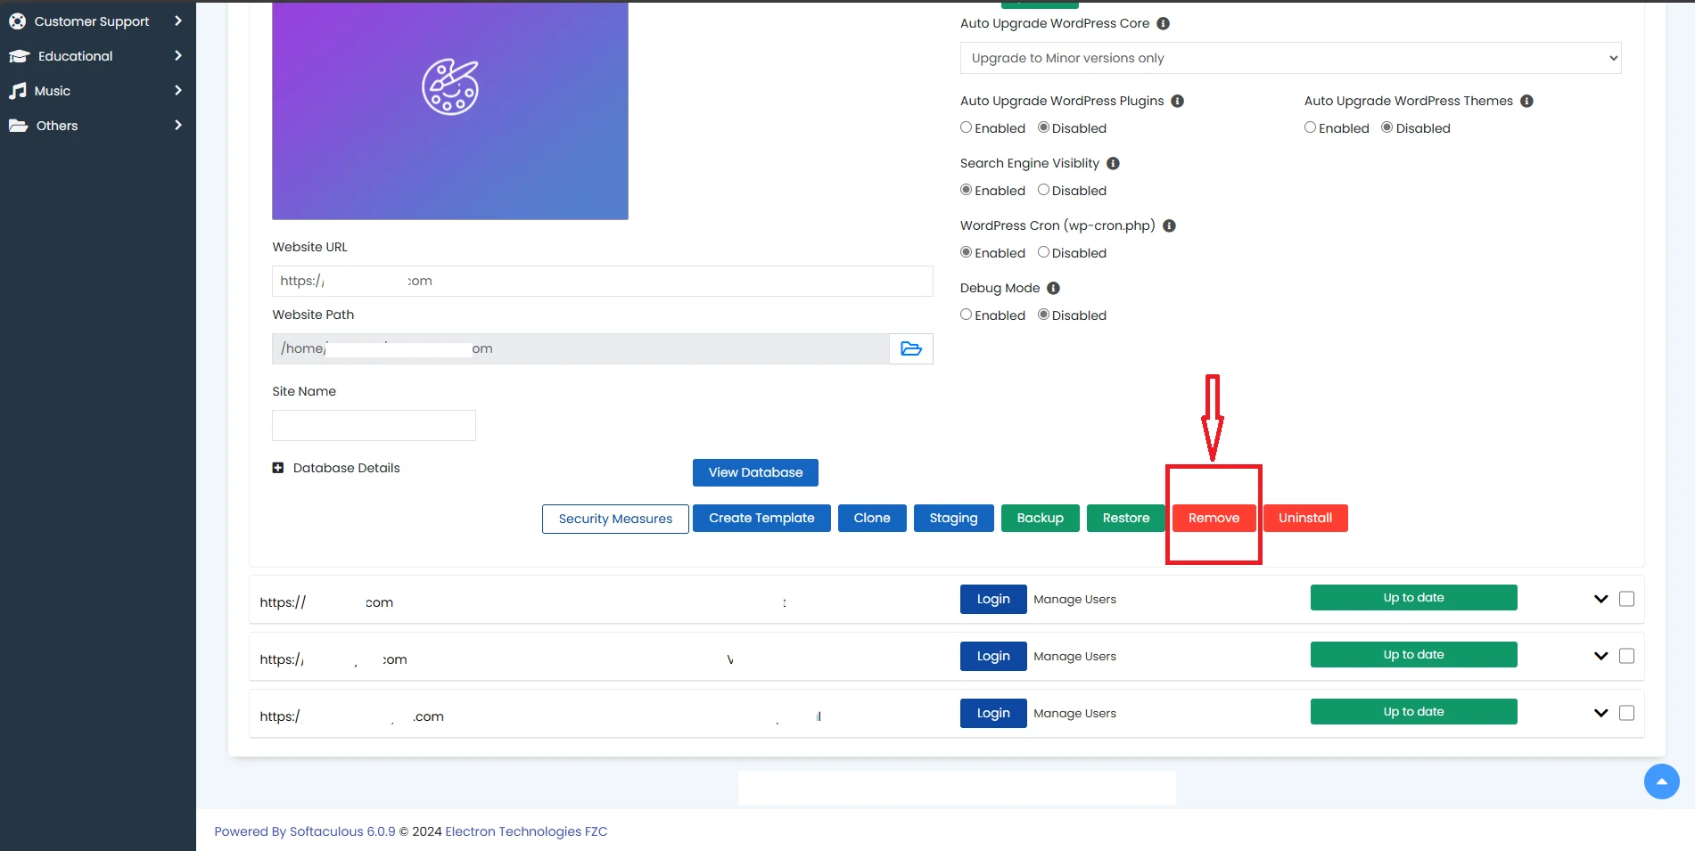Screen dimensions: 1695x851
Task: Click the Educational graduation cap icon
Action: point(19,55)
